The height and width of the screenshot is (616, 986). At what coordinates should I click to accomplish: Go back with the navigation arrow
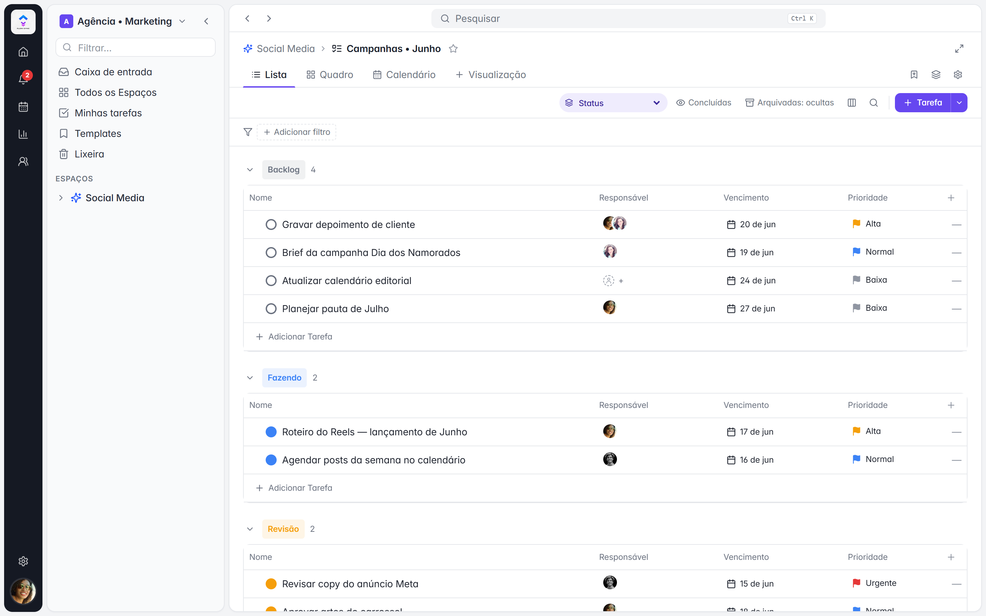(247, 18)
